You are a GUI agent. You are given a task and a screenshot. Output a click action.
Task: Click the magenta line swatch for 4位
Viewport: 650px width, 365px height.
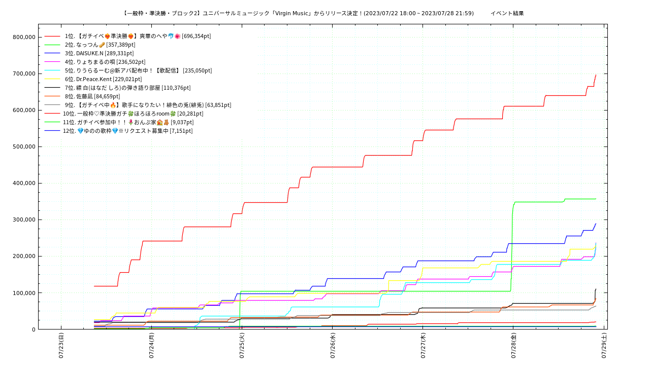(x=52, y=62)
